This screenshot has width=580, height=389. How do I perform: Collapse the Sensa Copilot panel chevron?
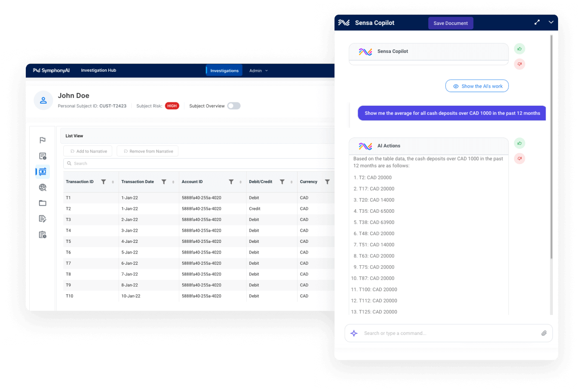551,22
